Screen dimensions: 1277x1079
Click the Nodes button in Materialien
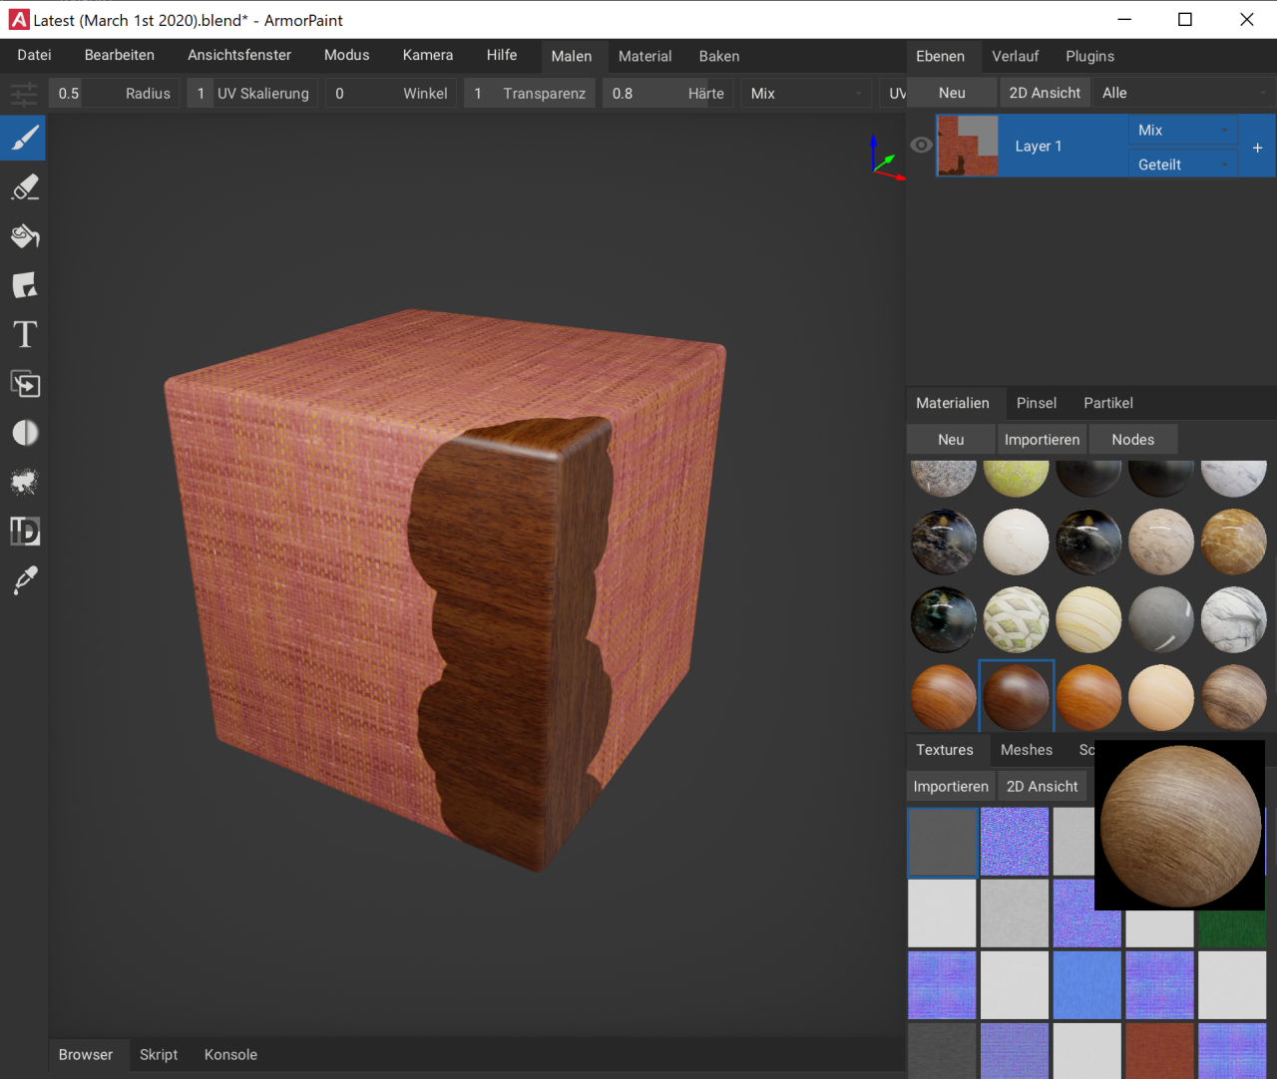(1132, 440)
